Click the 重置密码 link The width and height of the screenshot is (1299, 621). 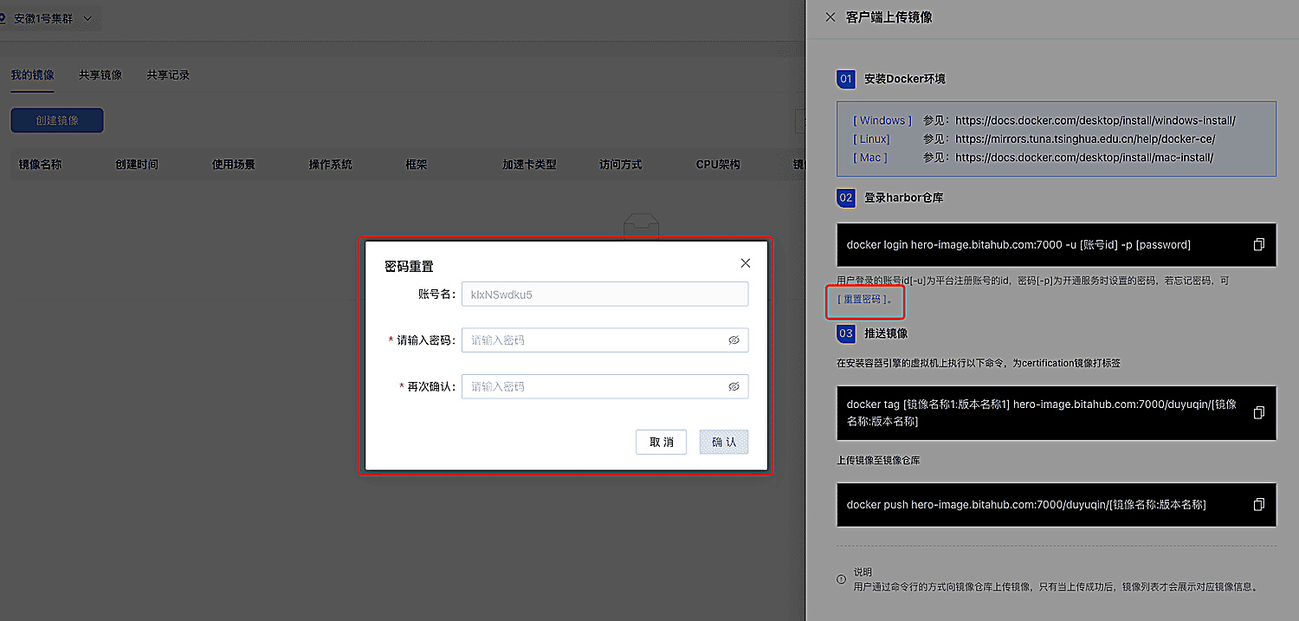click(862, 299)
